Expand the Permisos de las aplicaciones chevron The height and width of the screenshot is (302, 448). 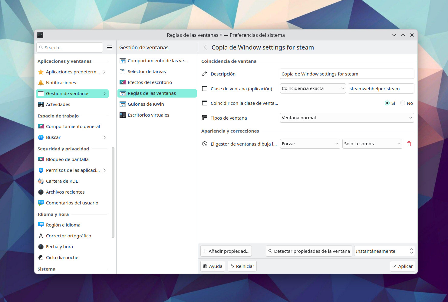(x=104, y=170)
